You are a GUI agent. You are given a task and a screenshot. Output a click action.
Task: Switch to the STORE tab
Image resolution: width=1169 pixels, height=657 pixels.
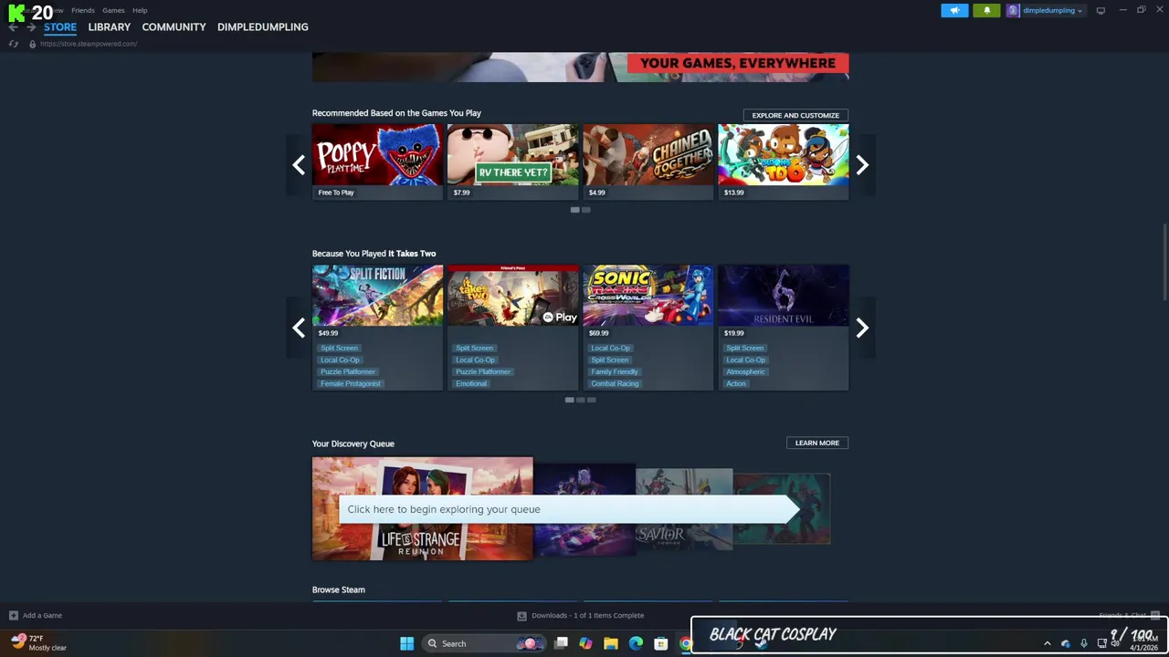click(x=60, y=27)
